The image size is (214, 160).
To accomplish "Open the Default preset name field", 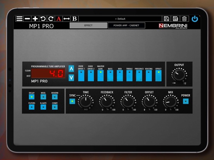I will pyautogui.click(x=120, y=19).
